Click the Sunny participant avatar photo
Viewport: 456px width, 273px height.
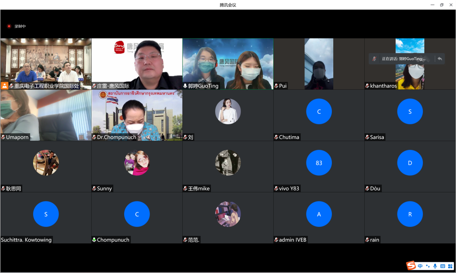(x=137, y=163)
